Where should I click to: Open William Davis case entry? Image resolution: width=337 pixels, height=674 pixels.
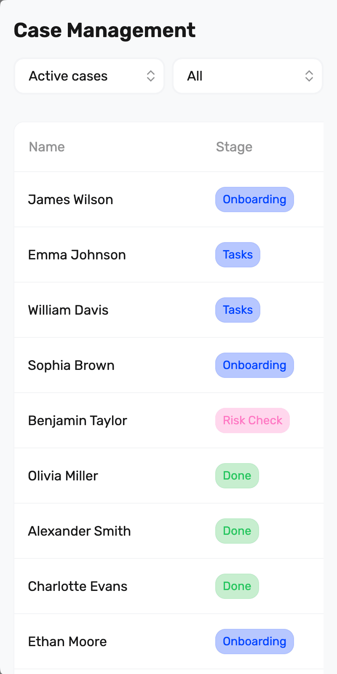tap(68, 310)
